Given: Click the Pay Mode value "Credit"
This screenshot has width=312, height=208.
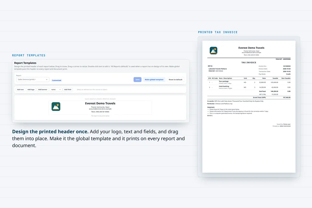Looking at the screenshot, I should [288, 74].
